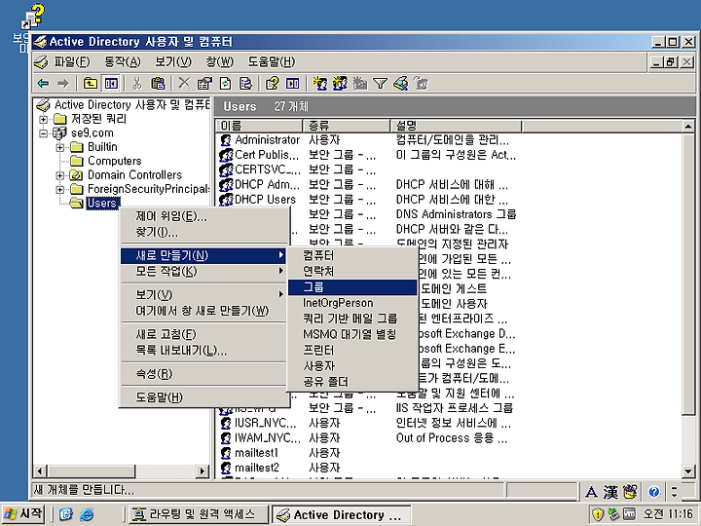701x526 pixels.
Task: Select 사용자 in the new submenu
Action: (352, 366)
